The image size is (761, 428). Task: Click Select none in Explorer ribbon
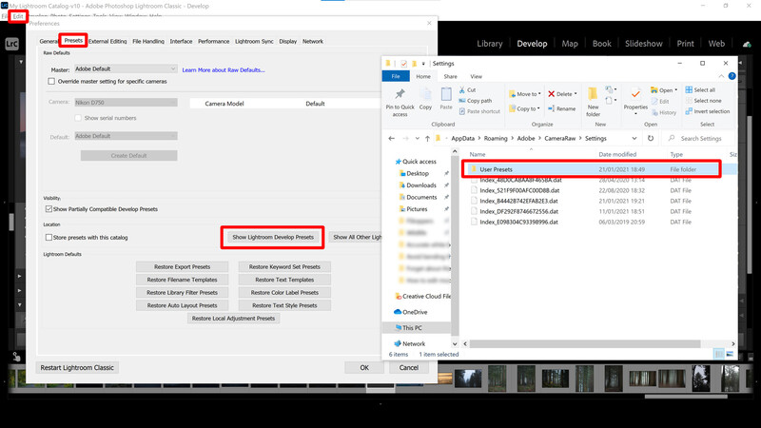pos(703,101)
